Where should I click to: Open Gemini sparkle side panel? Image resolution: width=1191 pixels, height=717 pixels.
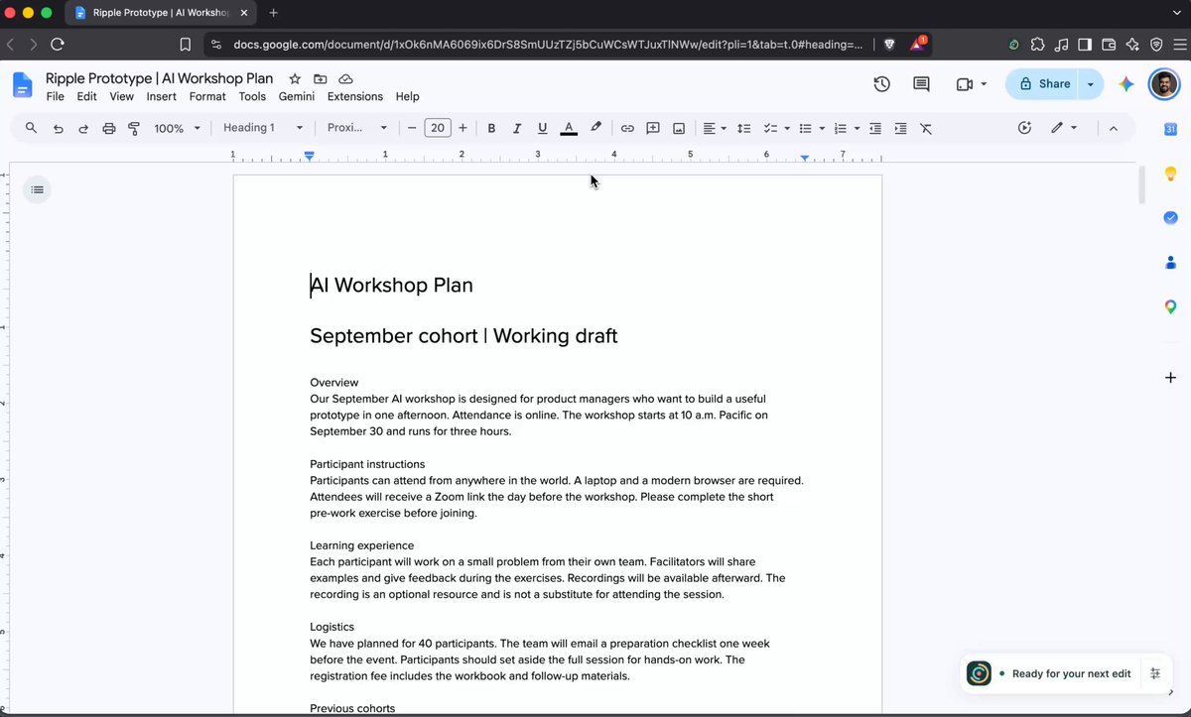click(1125, 84)
